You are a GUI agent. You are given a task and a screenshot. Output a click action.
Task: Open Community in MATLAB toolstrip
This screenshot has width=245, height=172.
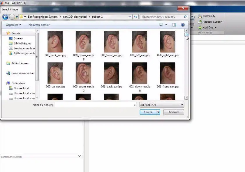(x=207, y=16)
